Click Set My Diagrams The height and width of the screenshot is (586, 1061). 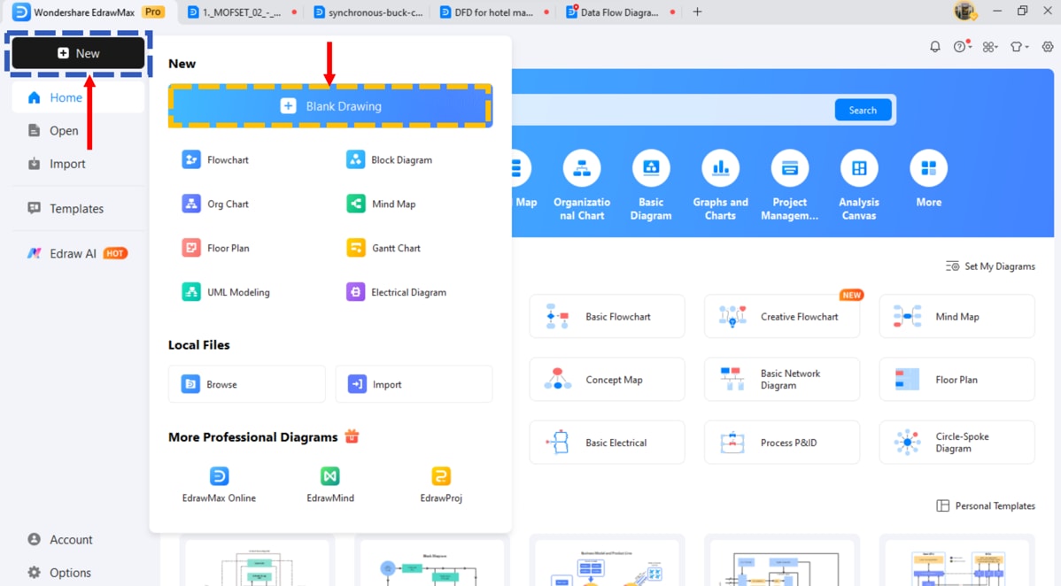pyautogui.click(x=990, y=266)
